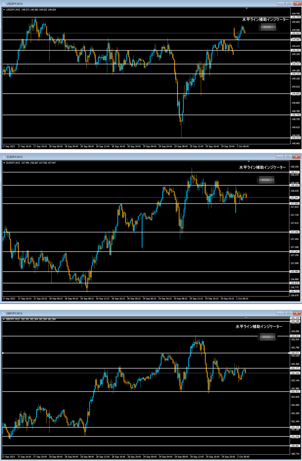302x461 pixels.
Task: Click the EURJPY,M15 window title icon
Action: tap(4, 157)
